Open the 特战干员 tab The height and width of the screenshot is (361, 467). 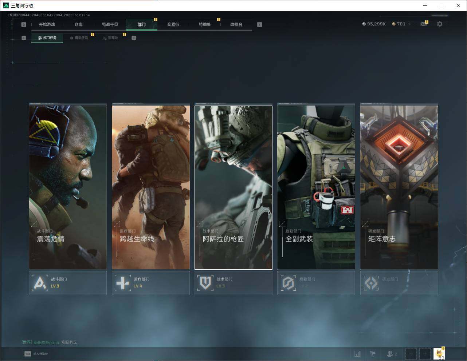click(x=110, y=24)
